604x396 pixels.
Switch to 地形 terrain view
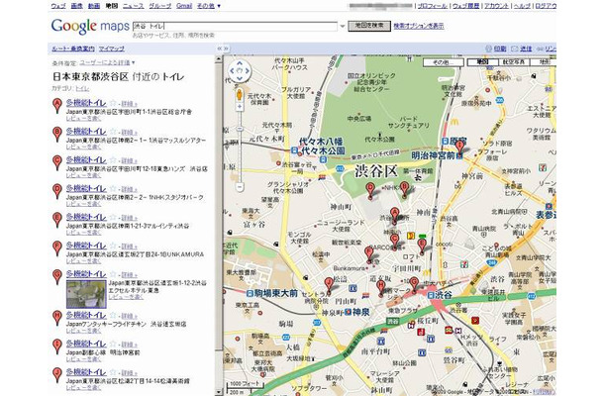[x=544, y=62]
